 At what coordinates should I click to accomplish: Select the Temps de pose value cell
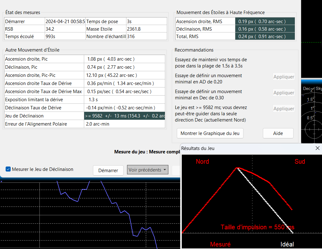click(x=146, y=22)
